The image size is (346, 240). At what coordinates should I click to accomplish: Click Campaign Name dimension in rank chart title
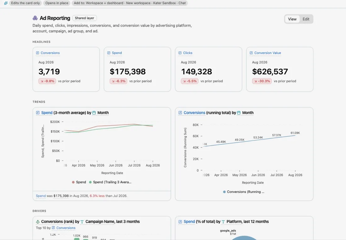click(100, 222)
